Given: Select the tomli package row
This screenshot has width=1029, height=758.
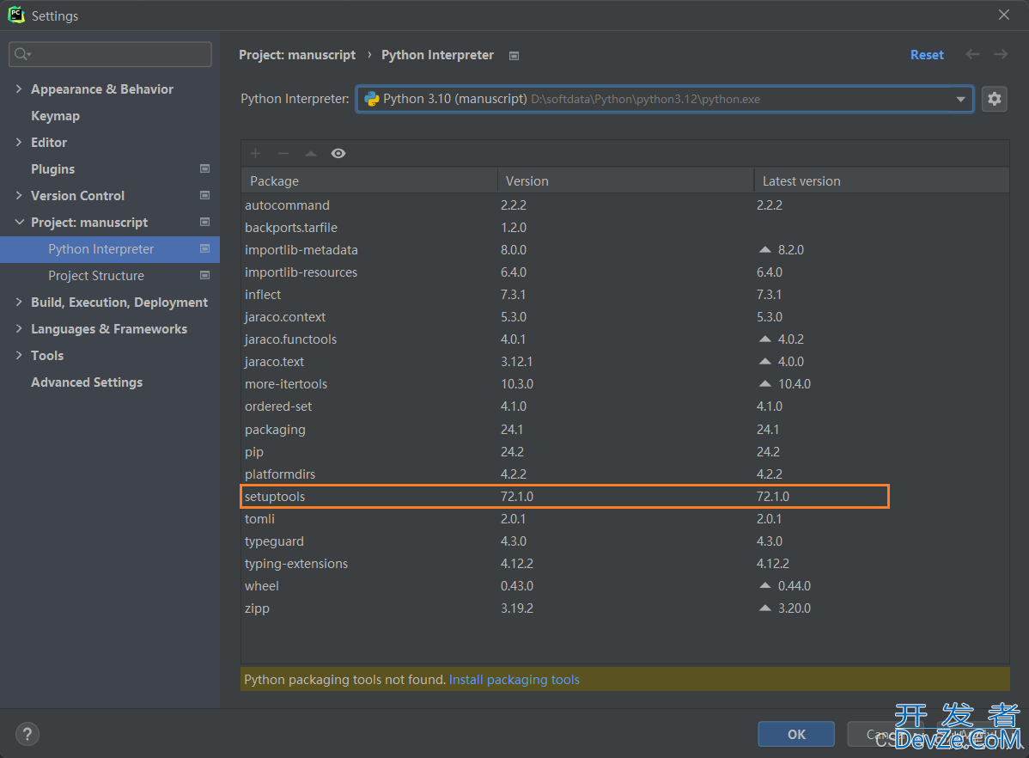Looking at the screenshot, I should [x=624, y=519].
